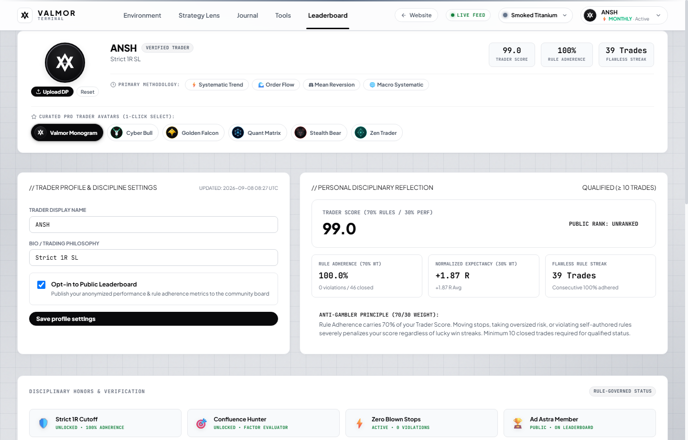Choose the Valmor Monogram avatar
The height and width of the screenshot is (440, 688).
67,133
